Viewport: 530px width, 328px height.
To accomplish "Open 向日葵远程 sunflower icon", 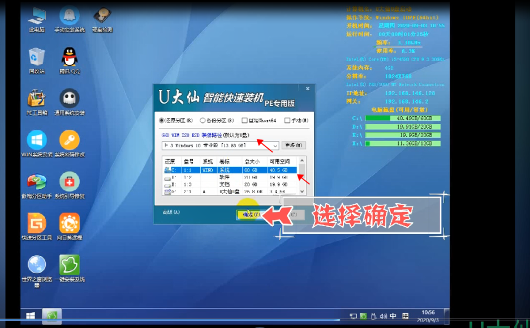I will pos(70,227).
